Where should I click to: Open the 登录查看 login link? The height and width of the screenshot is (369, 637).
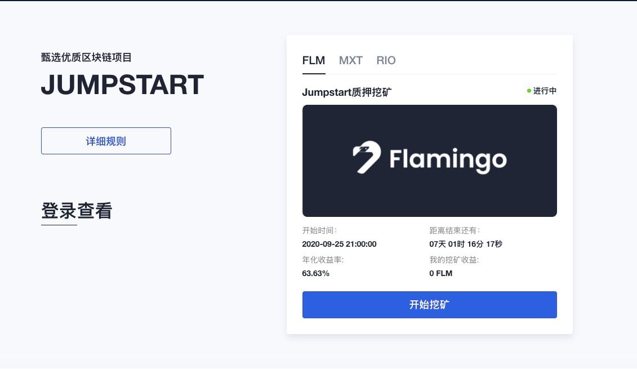tap(77, 211)
